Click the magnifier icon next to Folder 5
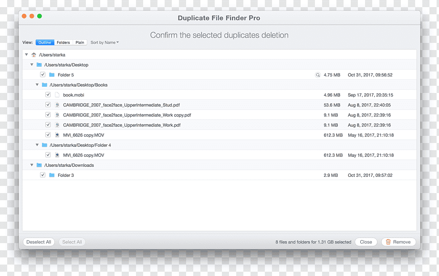 (317, 75)
